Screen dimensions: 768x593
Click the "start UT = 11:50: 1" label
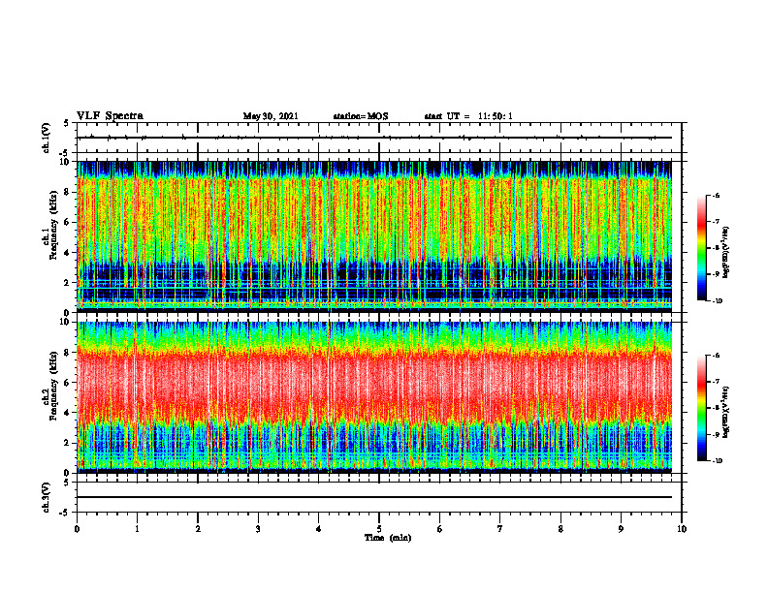coord(468,116)
